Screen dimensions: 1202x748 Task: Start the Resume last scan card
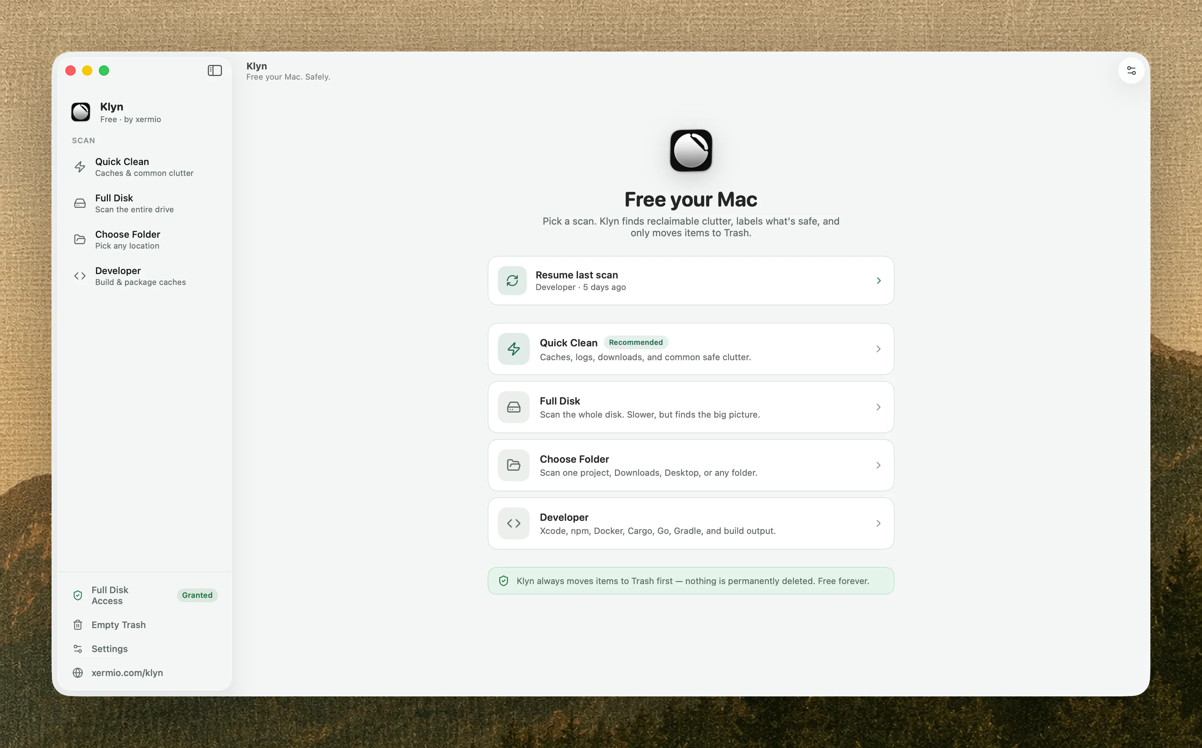point(691,281)
